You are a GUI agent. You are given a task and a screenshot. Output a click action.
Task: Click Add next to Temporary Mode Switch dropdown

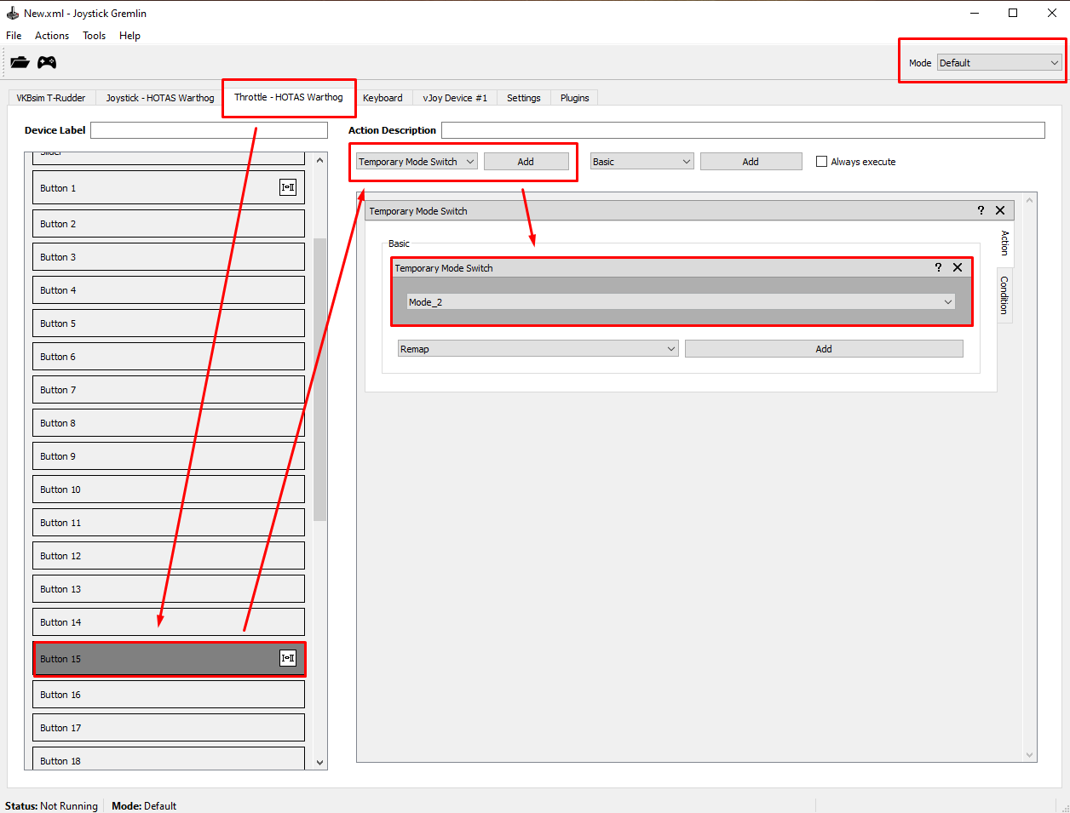pos(526,162)
